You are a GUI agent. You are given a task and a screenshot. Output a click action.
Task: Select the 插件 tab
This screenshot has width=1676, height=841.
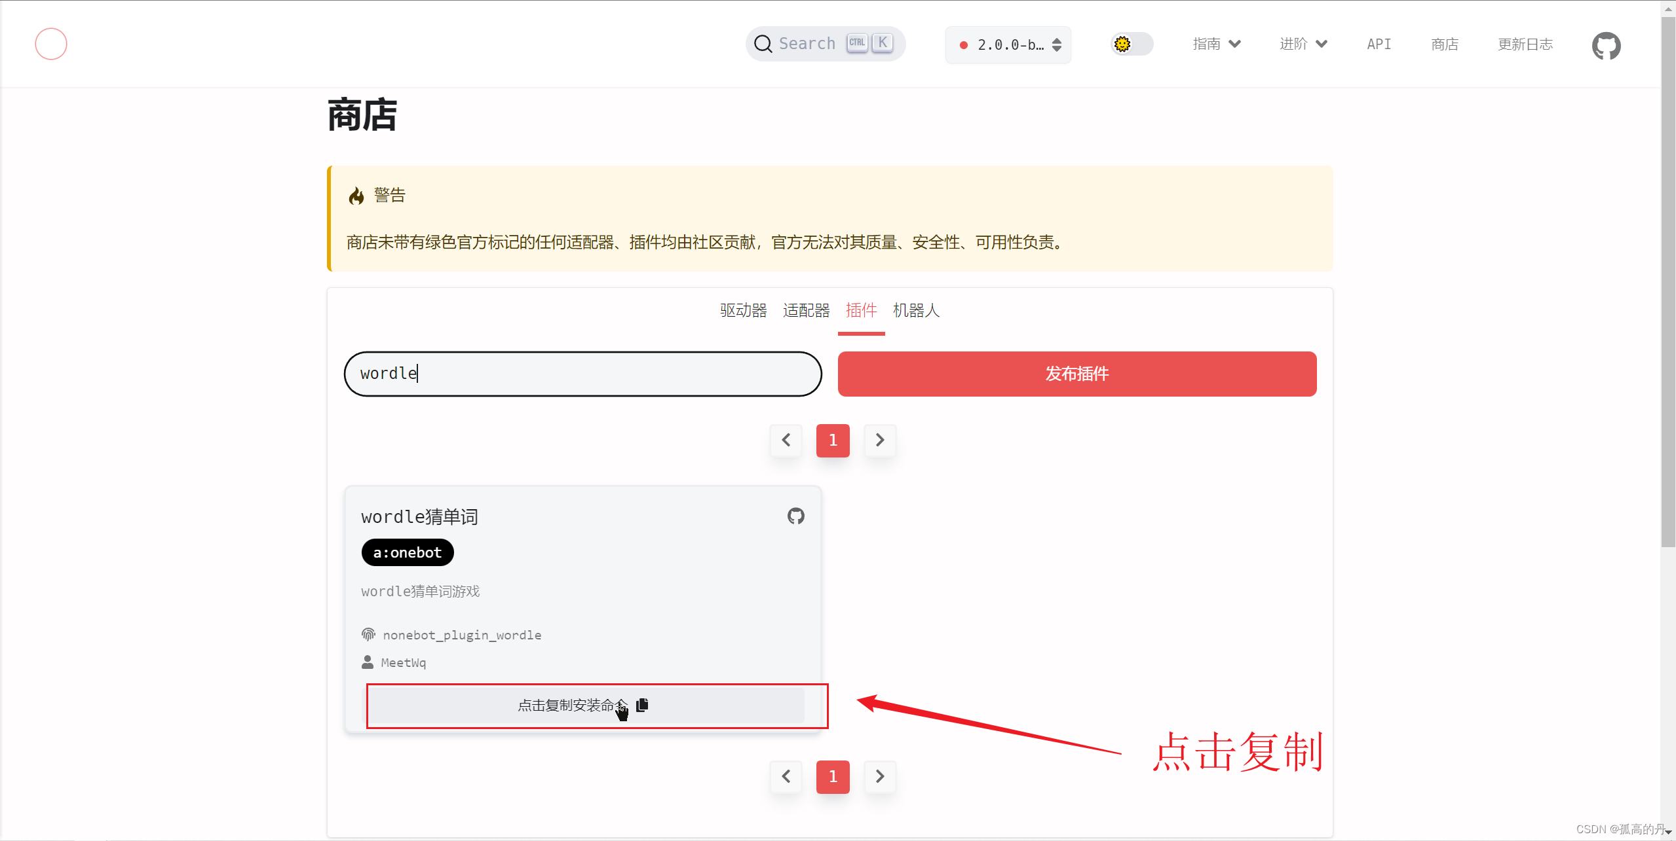[x=861, y=310]
